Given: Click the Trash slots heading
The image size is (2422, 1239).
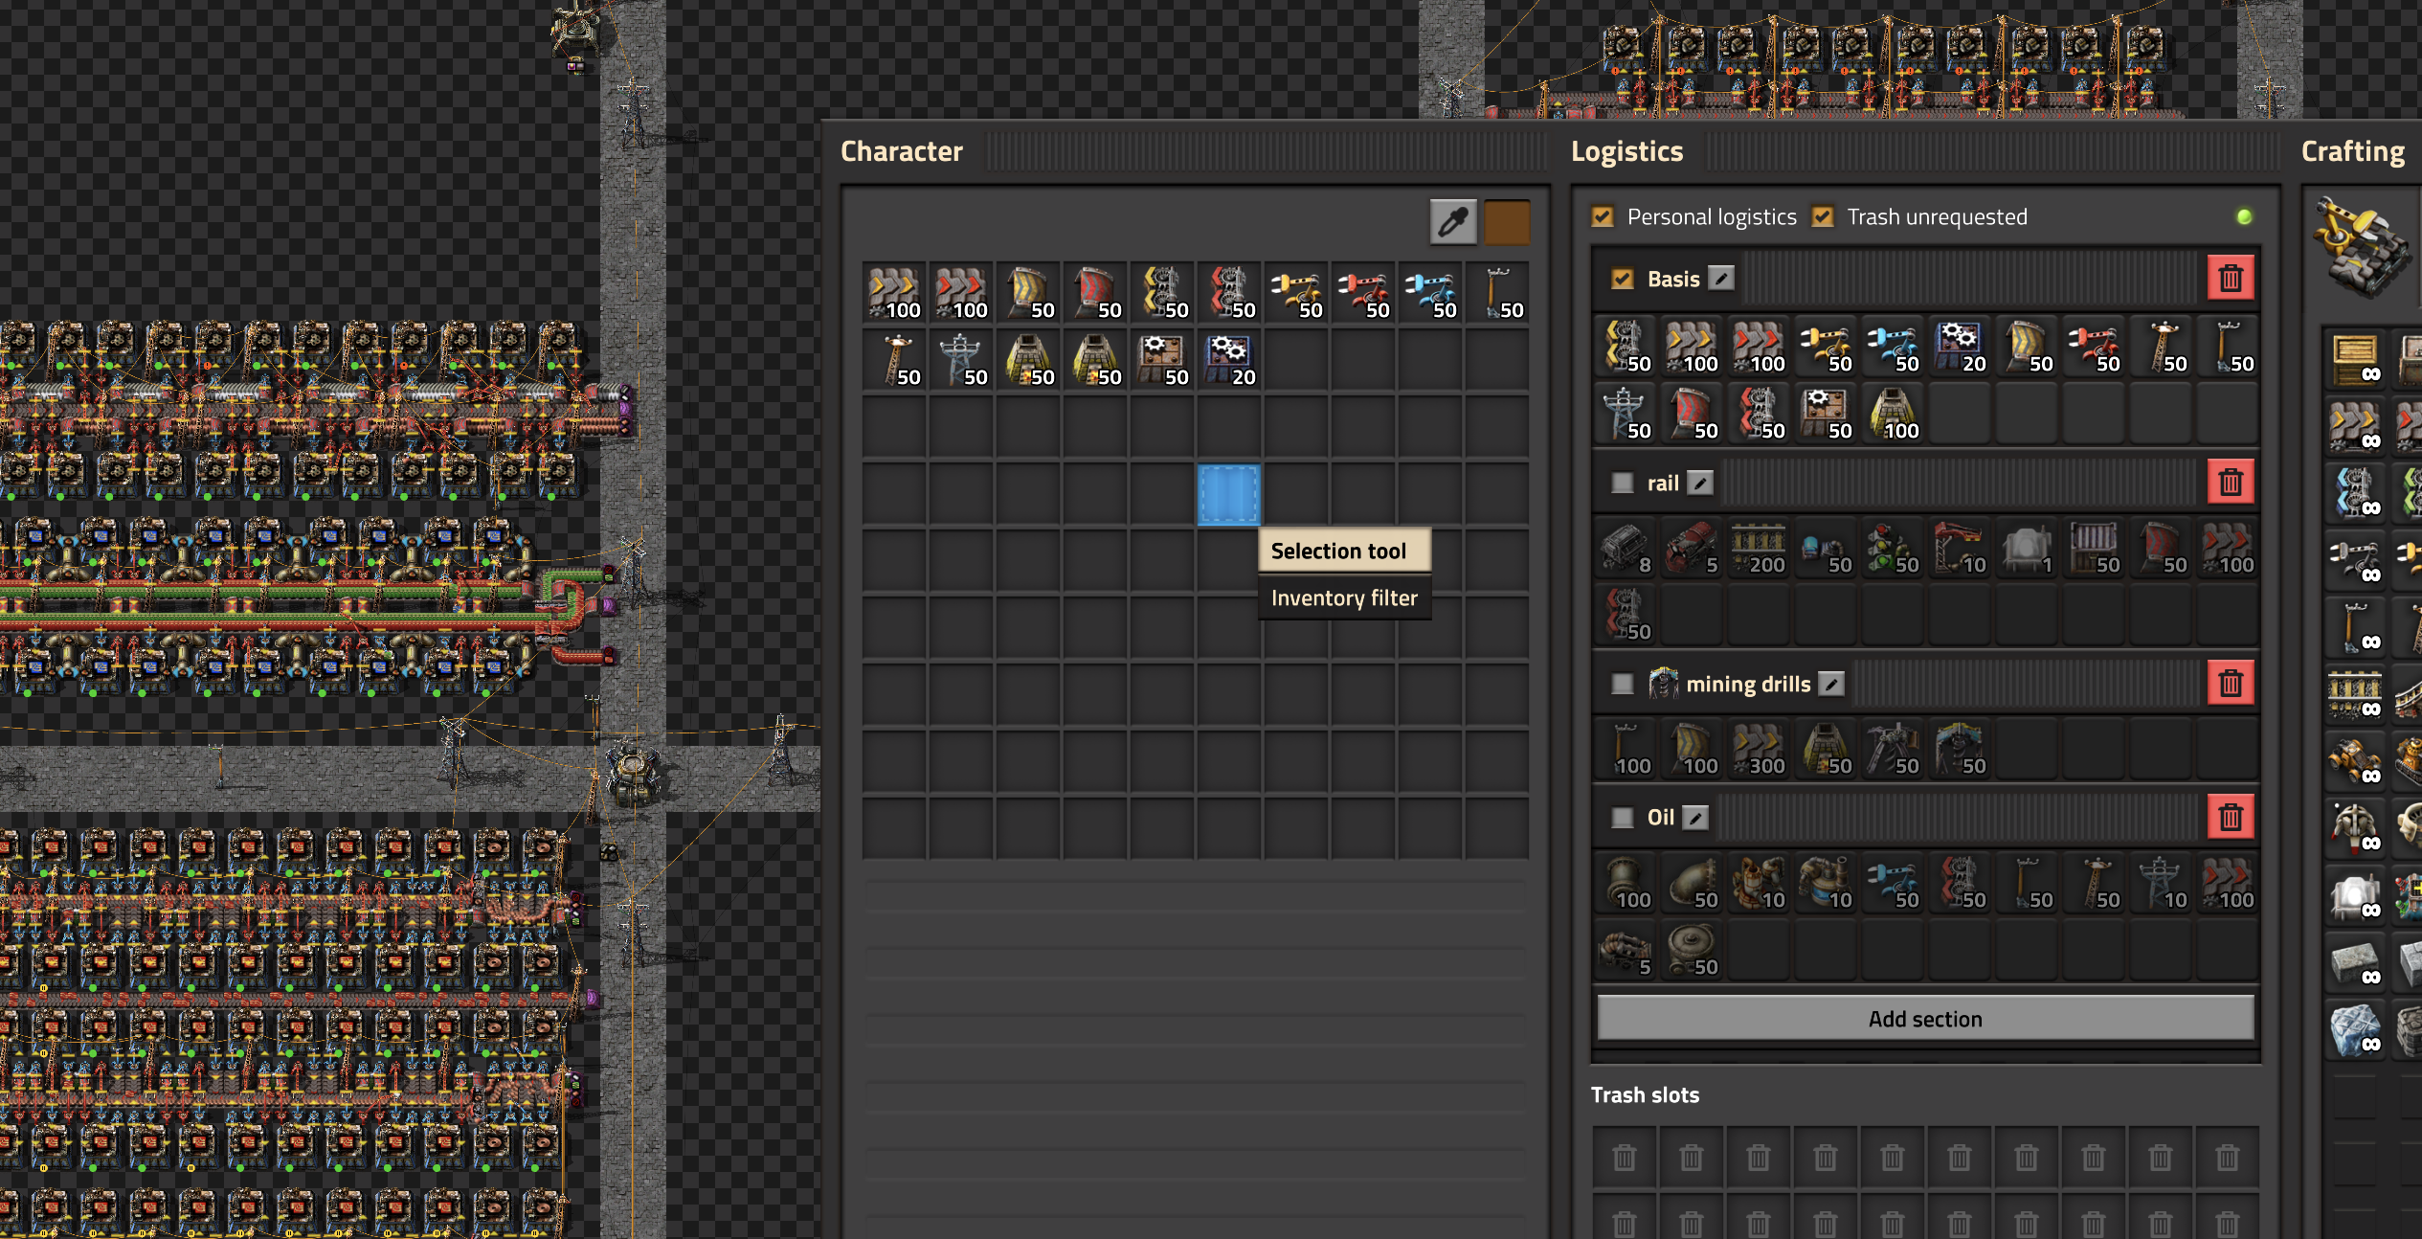Looking at the screenshot, I should [x=1645, y=1095].
